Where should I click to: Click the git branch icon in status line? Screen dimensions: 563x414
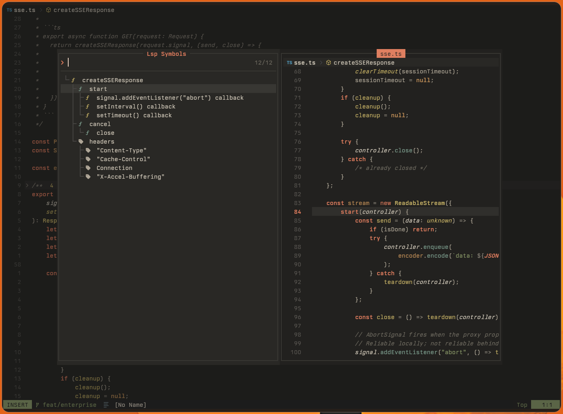(38, 405)
